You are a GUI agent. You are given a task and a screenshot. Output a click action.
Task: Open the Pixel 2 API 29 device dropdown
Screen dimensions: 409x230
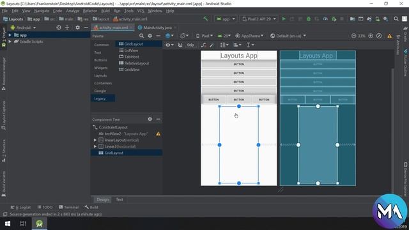[x=259, y=19]
